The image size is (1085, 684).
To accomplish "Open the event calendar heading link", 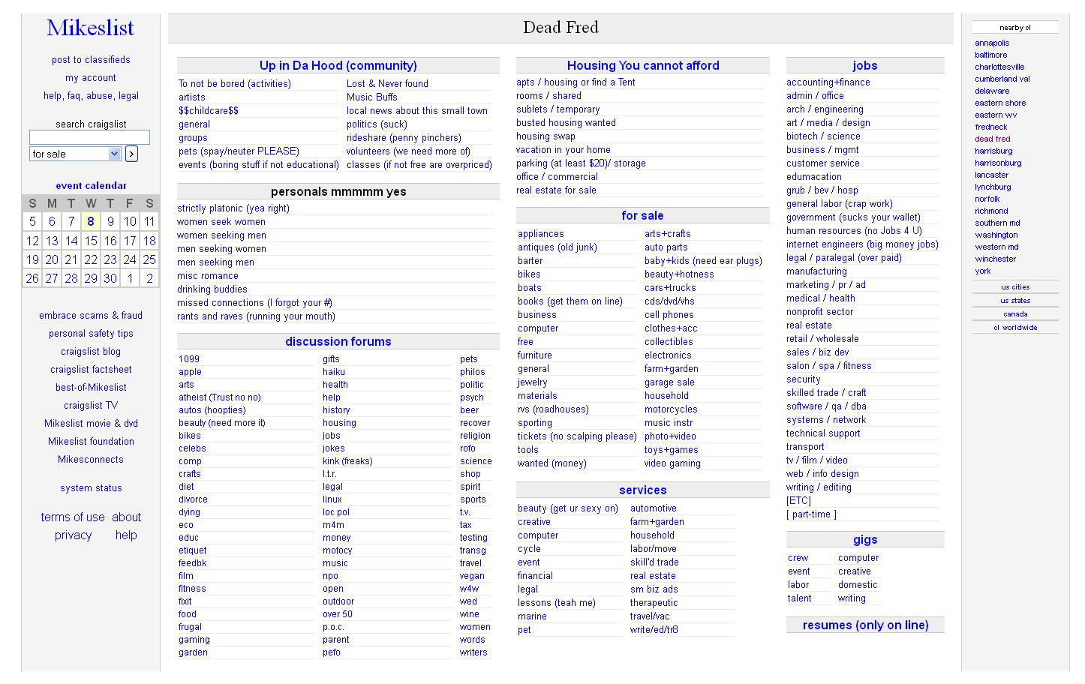I will (91, 186).
